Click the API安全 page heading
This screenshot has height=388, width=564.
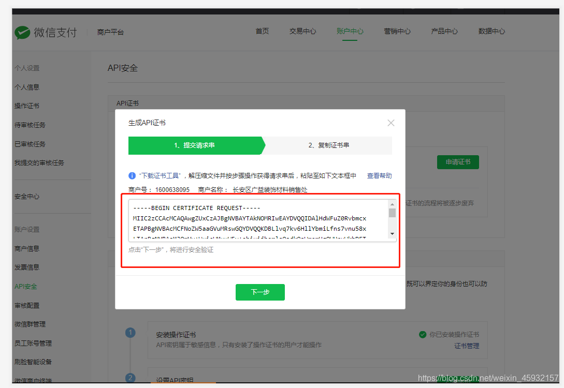click(x=123, y=68)
